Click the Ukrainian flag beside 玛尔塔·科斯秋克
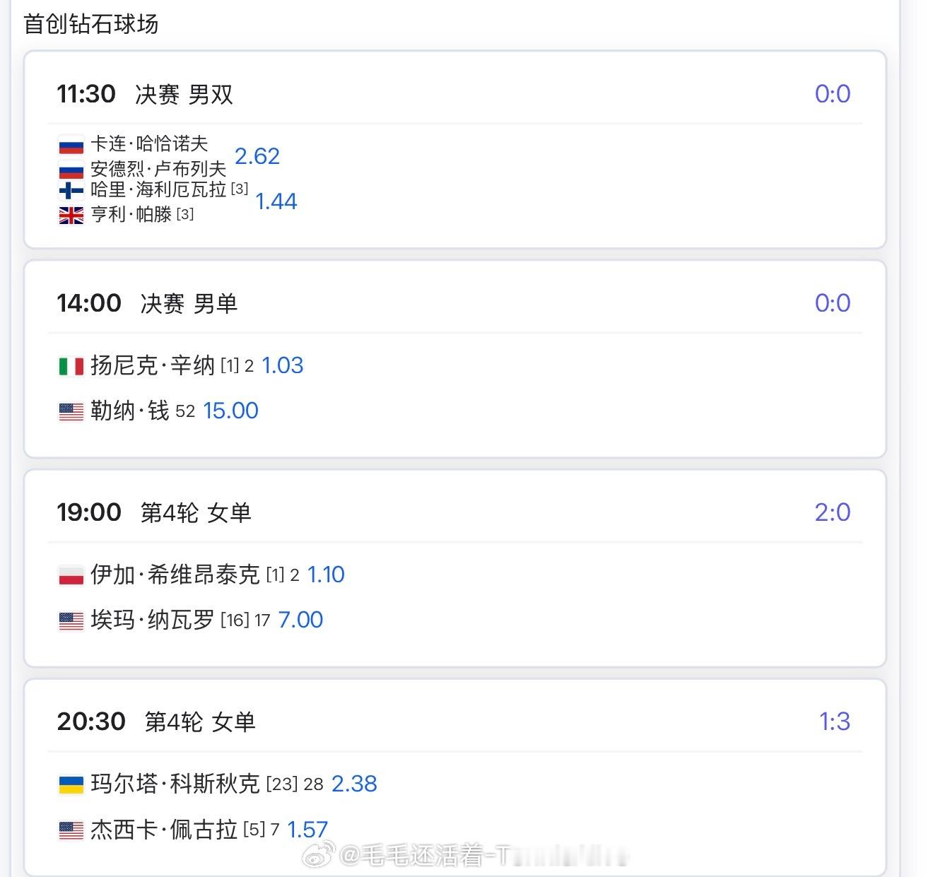Viewport: 933px width, 877px height. (x=71, y=784)
